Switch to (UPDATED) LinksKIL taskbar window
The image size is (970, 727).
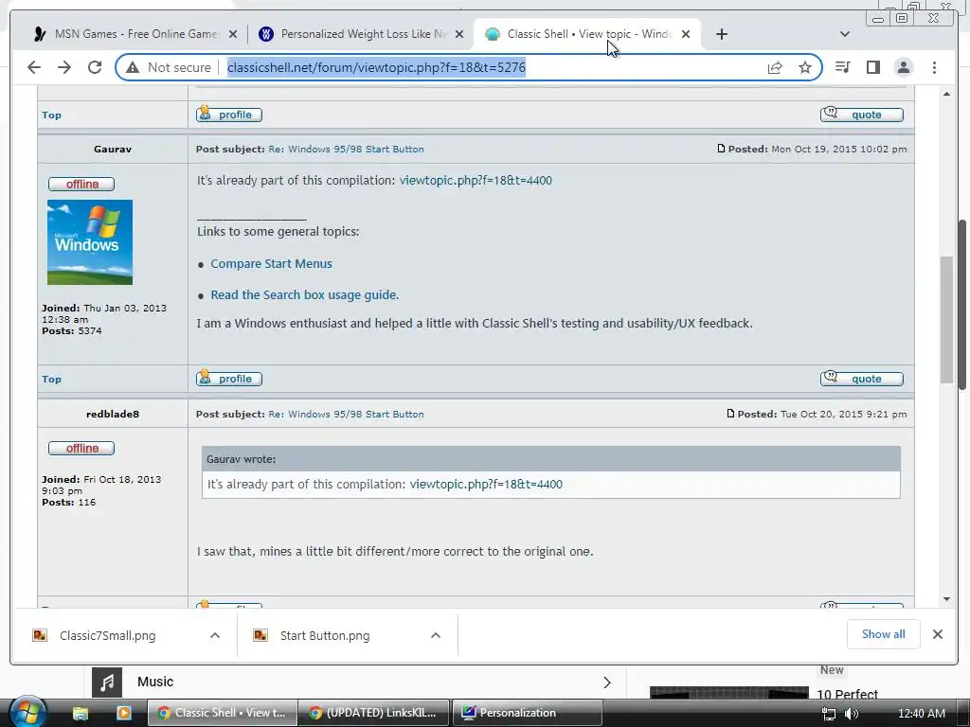pyautogui.click(x=374, y=713)
